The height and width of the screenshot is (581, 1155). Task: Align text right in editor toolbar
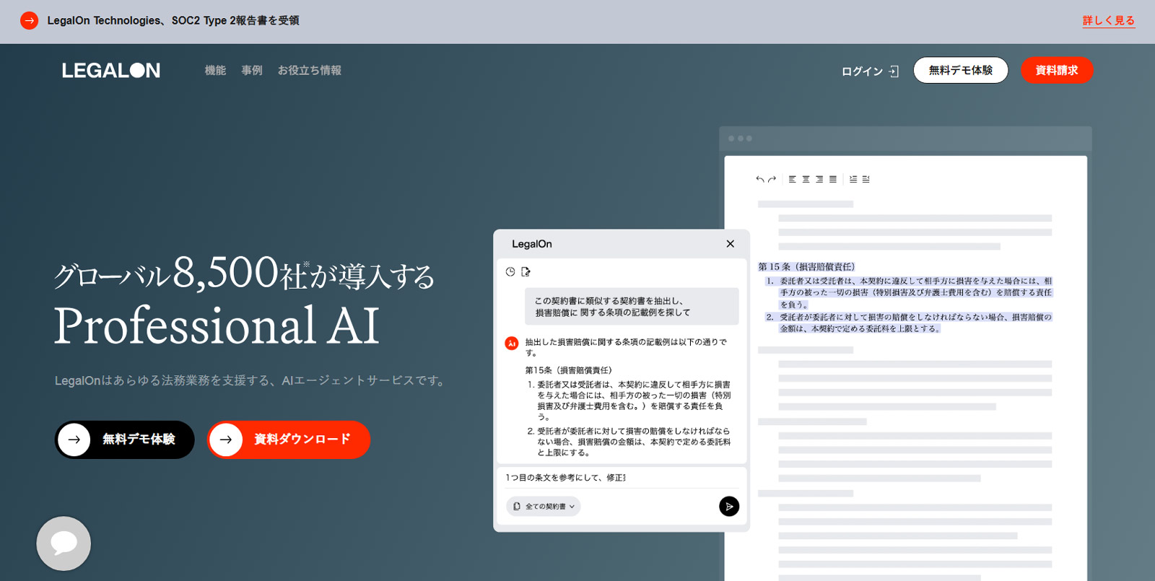click(819, 179)
